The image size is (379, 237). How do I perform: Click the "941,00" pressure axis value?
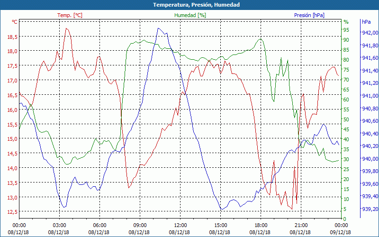[x=370, y=96]
